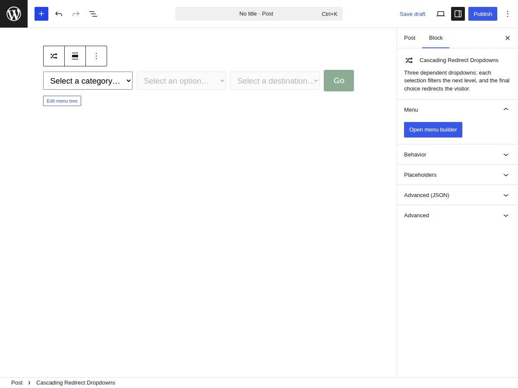
Task: Open the Select an option dropdown
Action: (181, 81)
